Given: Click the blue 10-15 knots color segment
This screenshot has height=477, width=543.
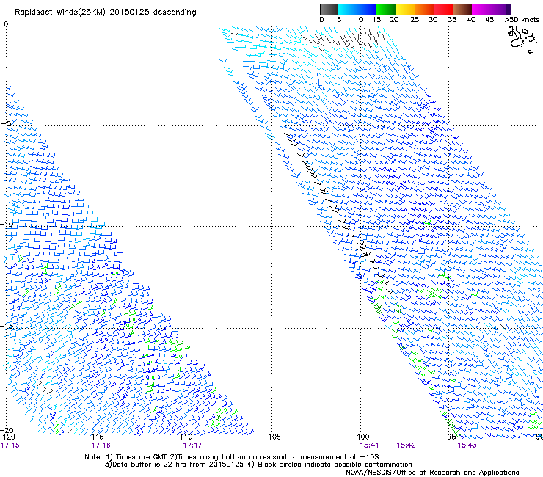Looking at the screenshot, I should (x=367, y=9).
